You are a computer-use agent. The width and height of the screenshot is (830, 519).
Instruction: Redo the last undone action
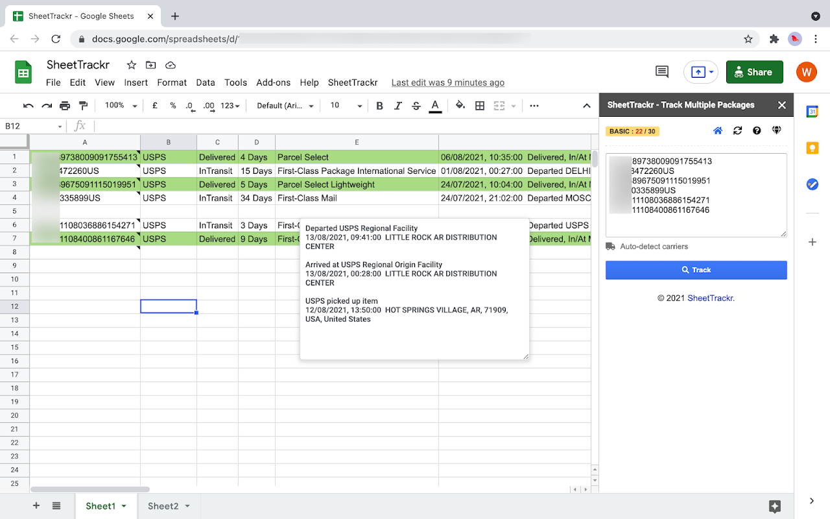(x=47, y=106)
